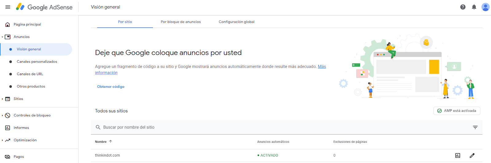
Task: Click the Obtener código button
Action: click(111, 87)
